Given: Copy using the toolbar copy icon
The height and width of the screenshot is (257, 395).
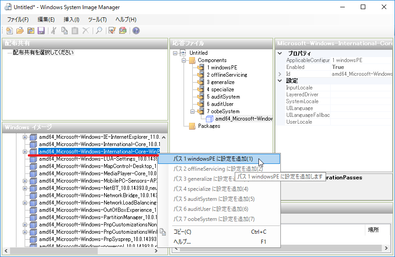Looking at the screenshot, I should pyautogui.click(x=64, y=31).
